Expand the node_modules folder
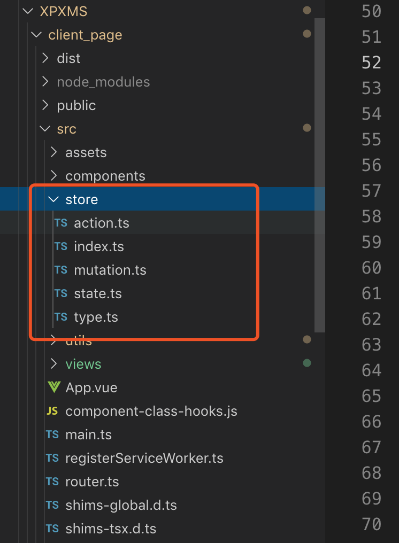 45,82
